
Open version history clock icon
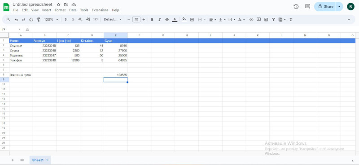pos(296,7)
